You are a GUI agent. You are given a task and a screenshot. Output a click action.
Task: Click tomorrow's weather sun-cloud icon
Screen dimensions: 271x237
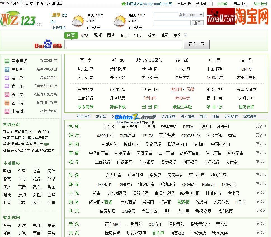point(120,21)
